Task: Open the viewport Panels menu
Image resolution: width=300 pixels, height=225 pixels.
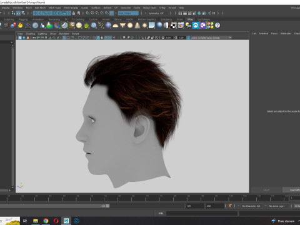Action: [x=75, y=34]
